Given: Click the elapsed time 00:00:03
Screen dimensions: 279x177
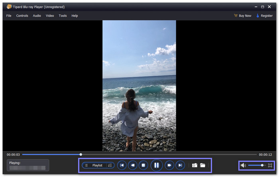Looking at the screenshot, I should (13, 155).
